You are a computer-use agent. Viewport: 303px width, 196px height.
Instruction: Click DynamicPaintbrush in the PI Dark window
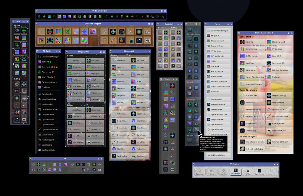click(x=48, y=130)
